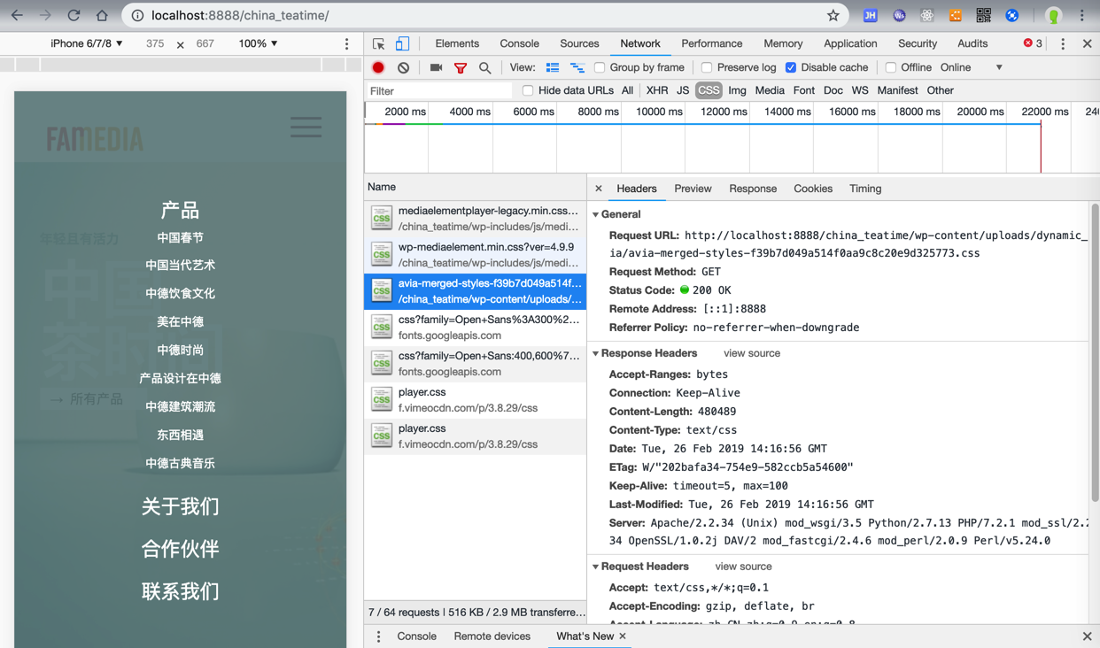Uncheck Disable cache checkbox
1100x648 pixels.
point(791,67)
